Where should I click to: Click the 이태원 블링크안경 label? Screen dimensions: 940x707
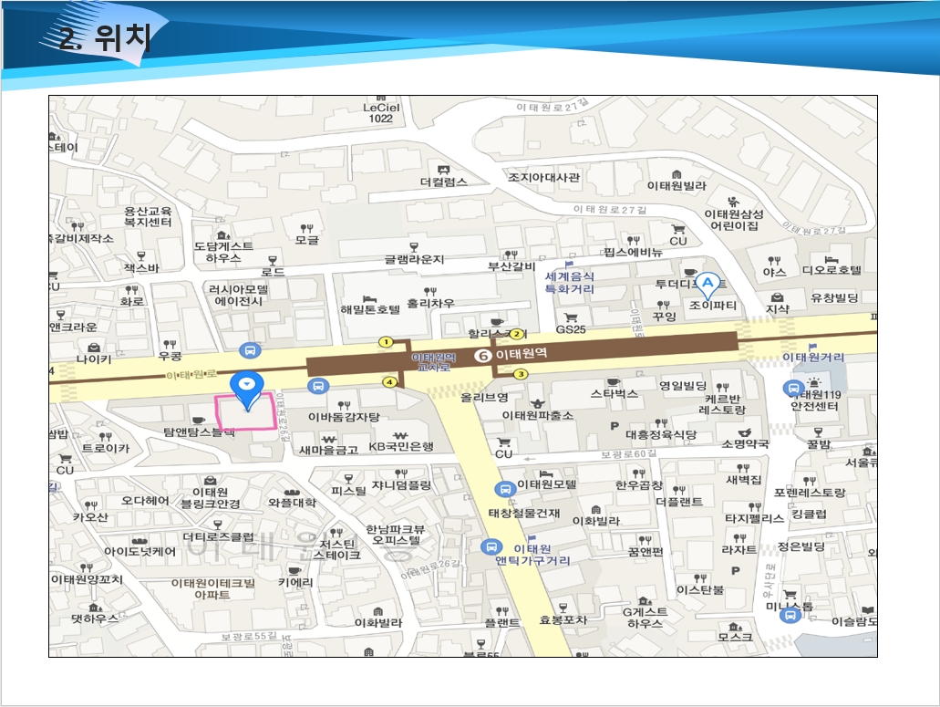(x=211, y=498)
